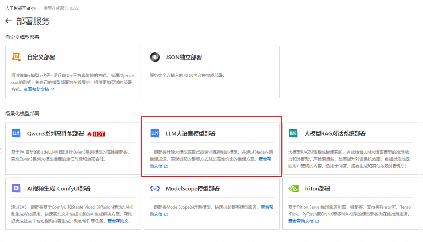Open 人工智能平台PAI in the breadcrumb

(x=21, y=8)
